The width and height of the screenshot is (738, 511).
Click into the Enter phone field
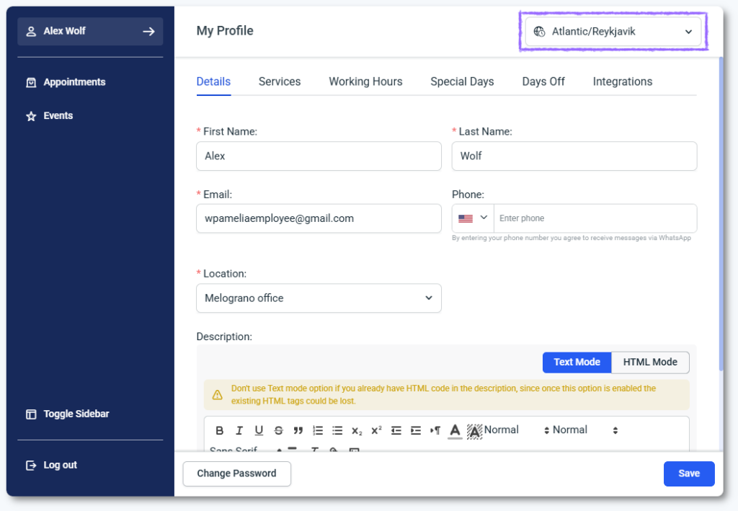click(595, 218)
